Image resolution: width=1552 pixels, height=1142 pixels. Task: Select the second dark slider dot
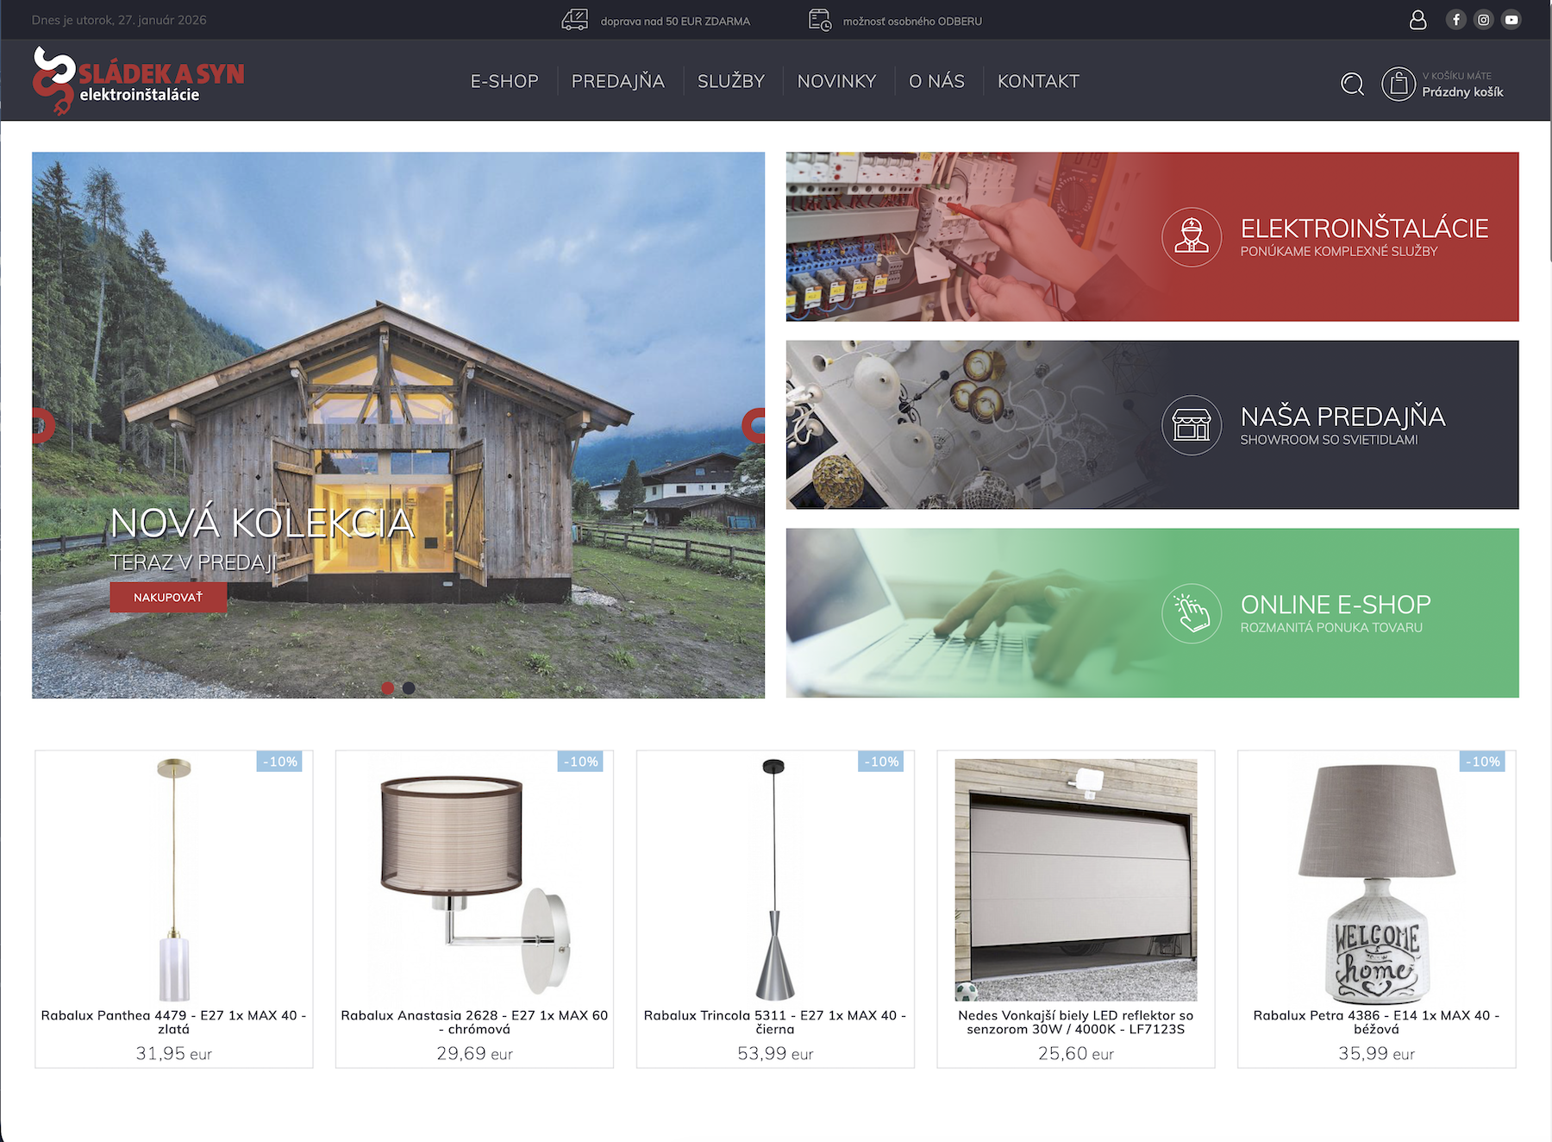click(x=409, y=687)
